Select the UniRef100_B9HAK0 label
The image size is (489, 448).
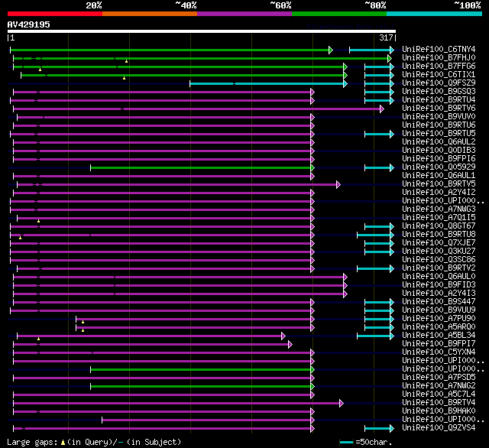[x=439, y=411]
